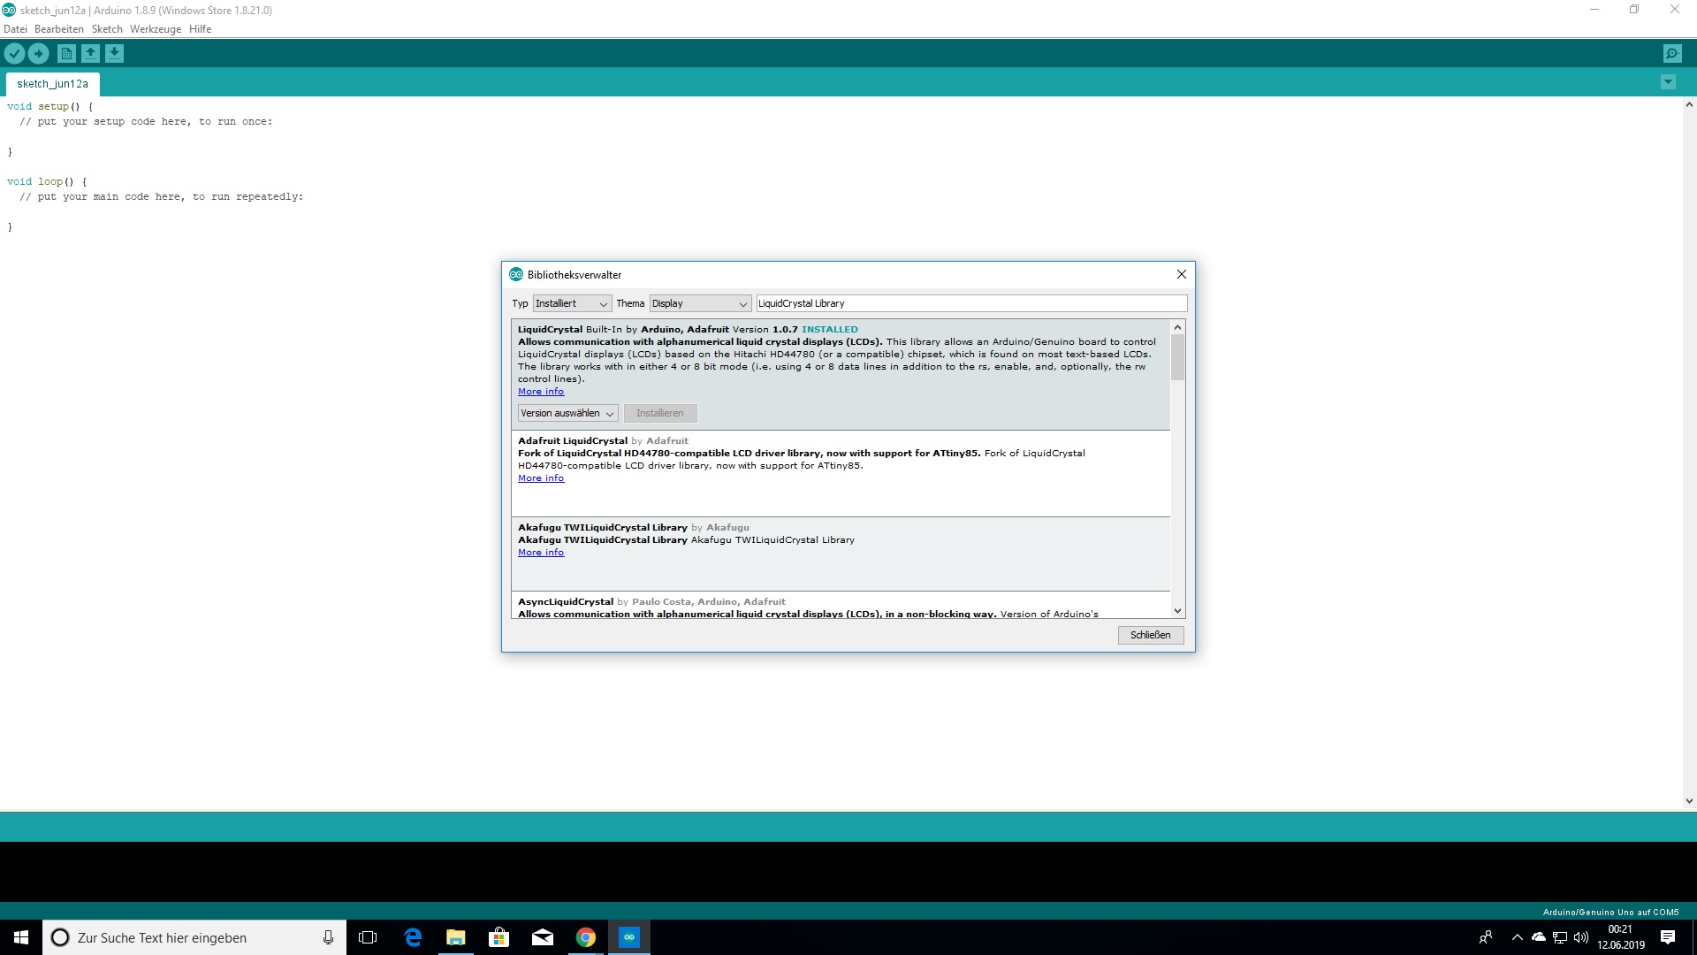Click the library list scroll-up arrow
This screenshot has width=1697, height=955.
click(x=1177, y=327)
